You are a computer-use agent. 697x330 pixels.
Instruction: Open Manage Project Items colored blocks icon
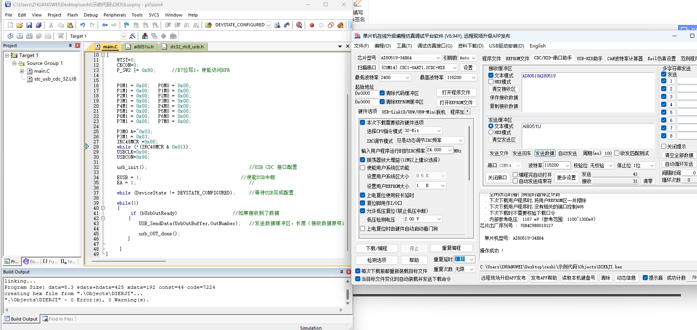[145, 36]
